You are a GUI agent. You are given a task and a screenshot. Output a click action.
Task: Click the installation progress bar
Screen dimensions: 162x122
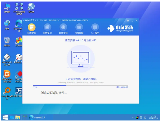coord(81,85)
